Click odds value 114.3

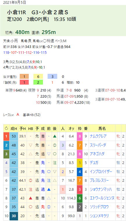(71, 198)
